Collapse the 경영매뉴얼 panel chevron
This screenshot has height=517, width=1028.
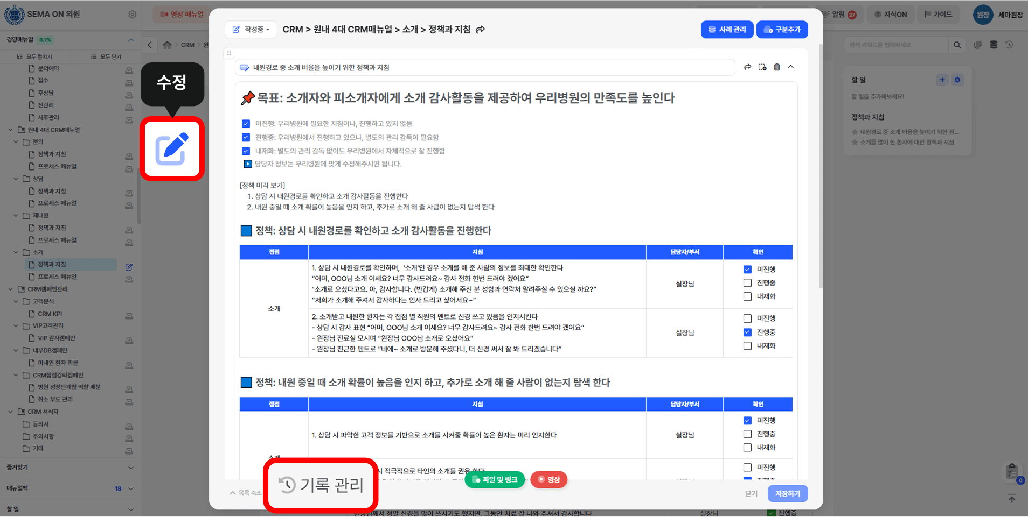click(x=130, y=40)
